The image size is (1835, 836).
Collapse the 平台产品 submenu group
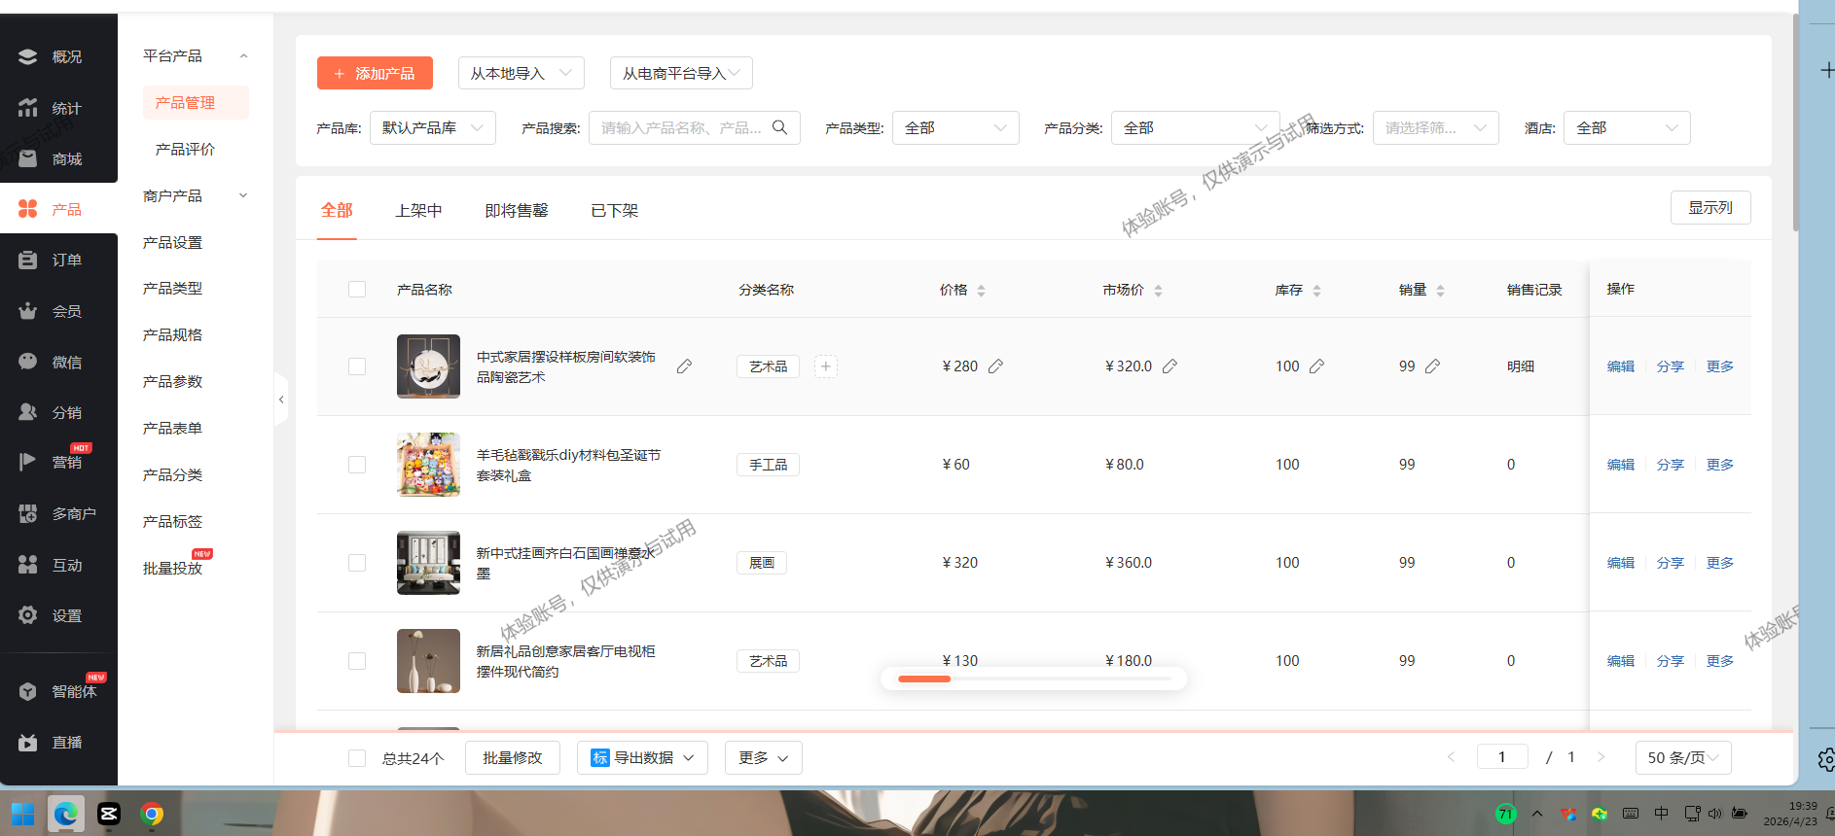point(195,55)
